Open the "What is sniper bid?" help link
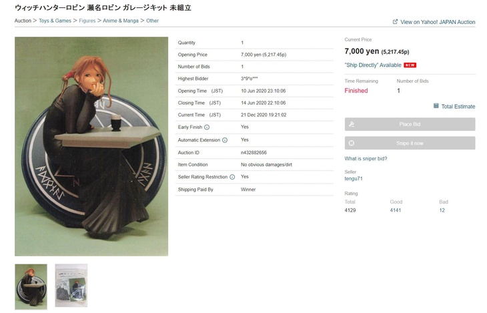The image size is (487, 313). pyautogui.click(x=366, y=159)
